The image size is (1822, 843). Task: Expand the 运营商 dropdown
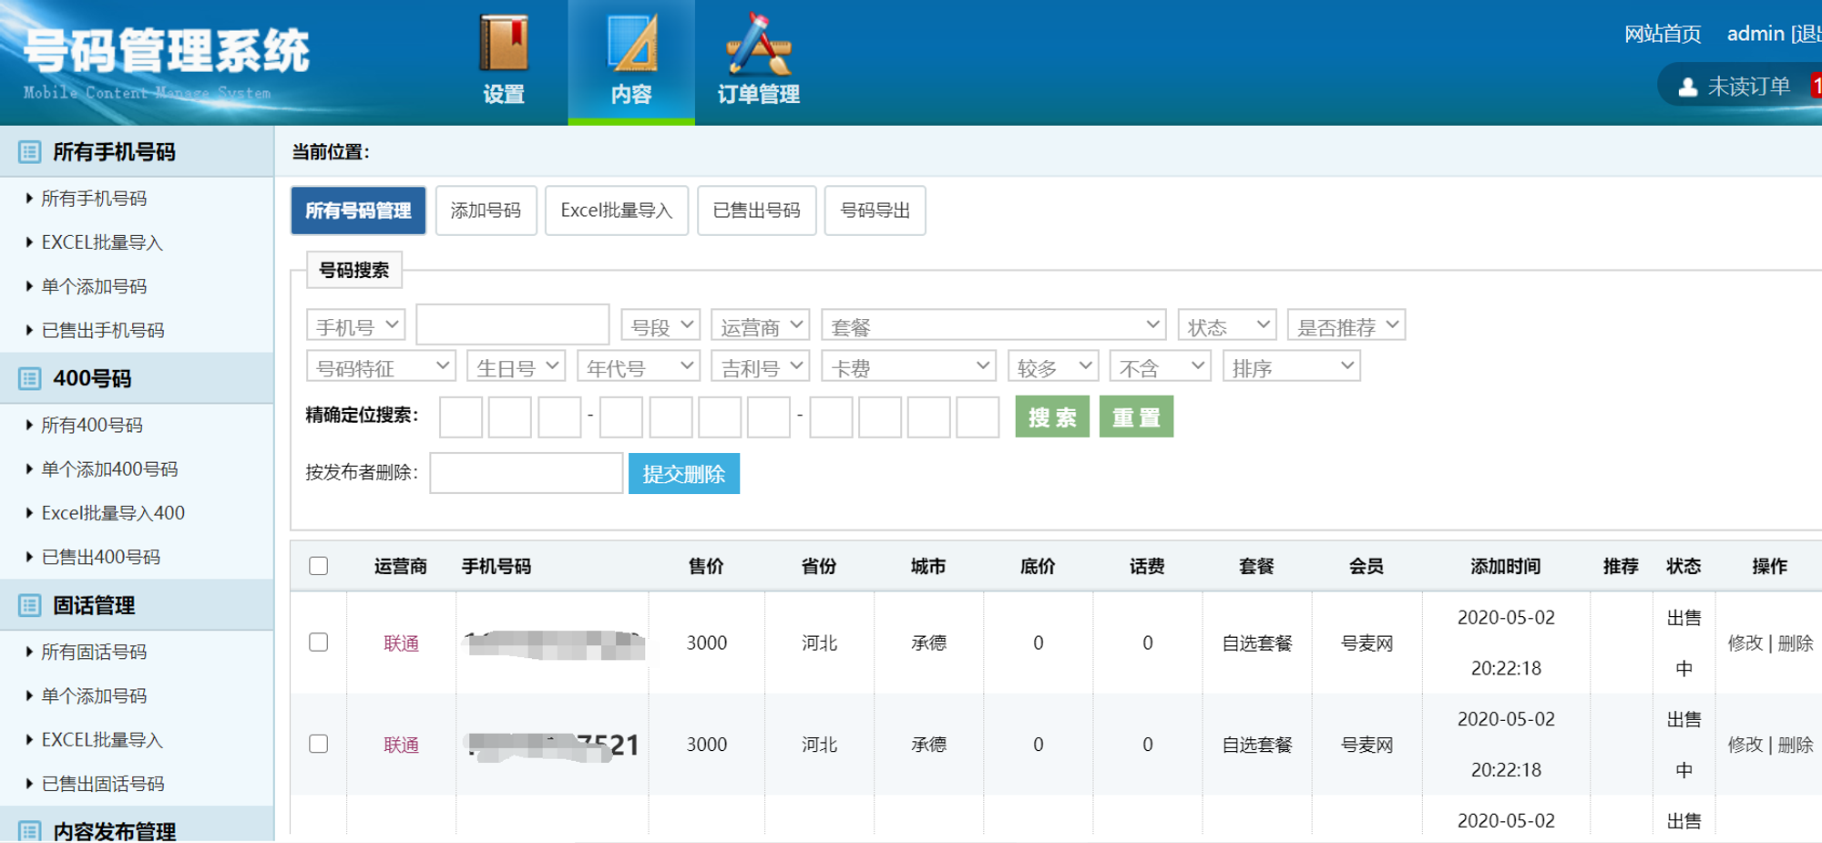[x=760, y=326]
